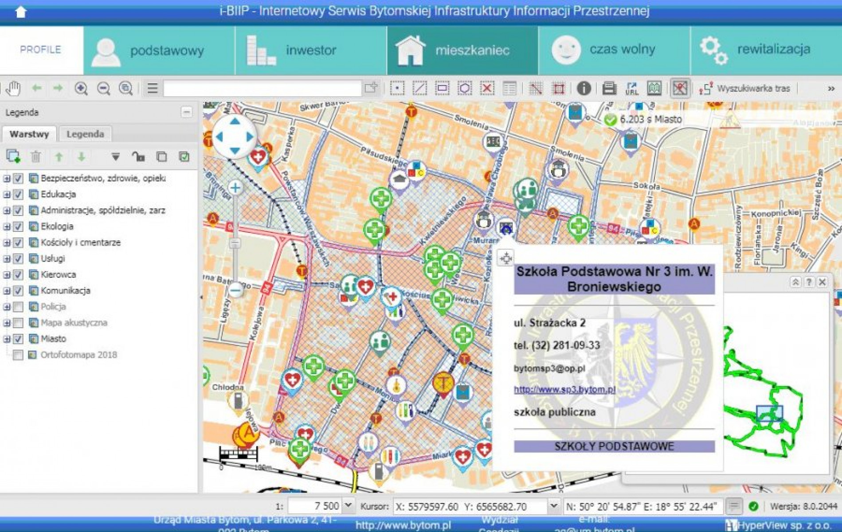Click the measure distance tool
The width and height of the screenshot is (842, 532).
(536, 88)
